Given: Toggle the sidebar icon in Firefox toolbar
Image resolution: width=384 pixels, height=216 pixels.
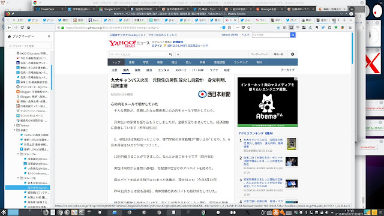Looking at the screenshot, I should coord(291,28).
